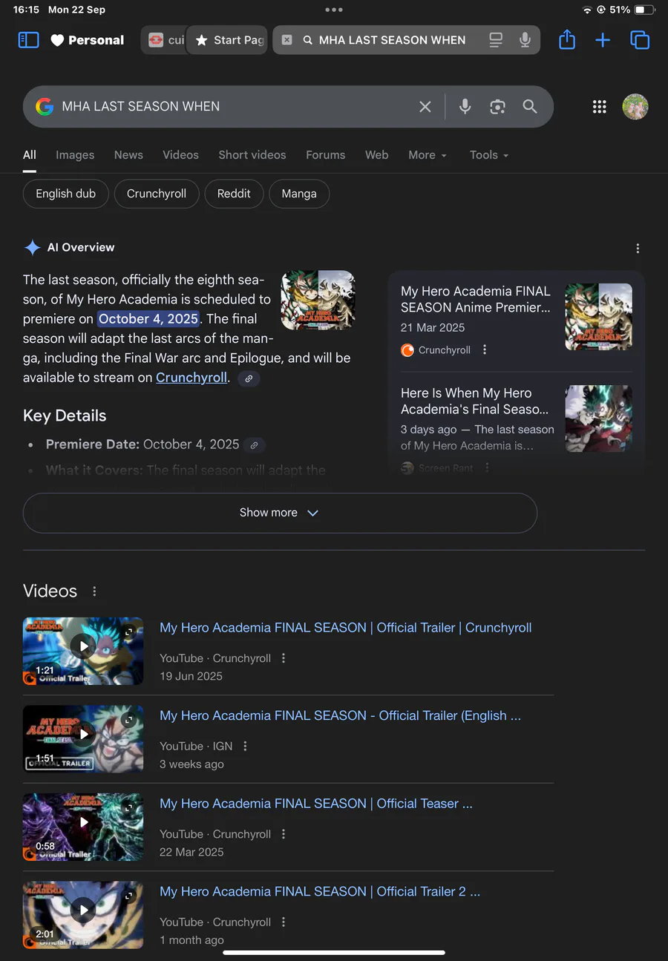Screen dimensions: 668x961
Task: Tap the three-dot multitasking control at top
Action: click(x=334, y=10)
